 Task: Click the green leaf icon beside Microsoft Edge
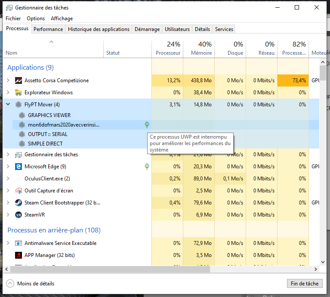[147, 167]
